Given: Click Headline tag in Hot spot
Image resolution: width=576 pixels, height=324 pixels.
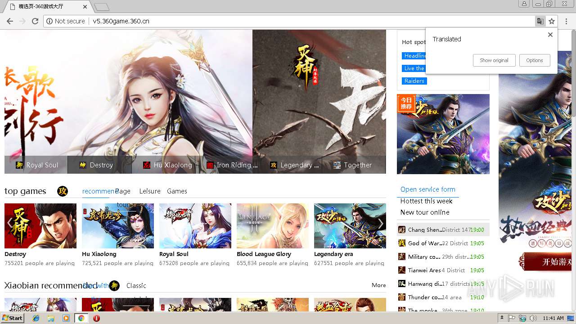Looking at the screenshot, I should (414, 56).
